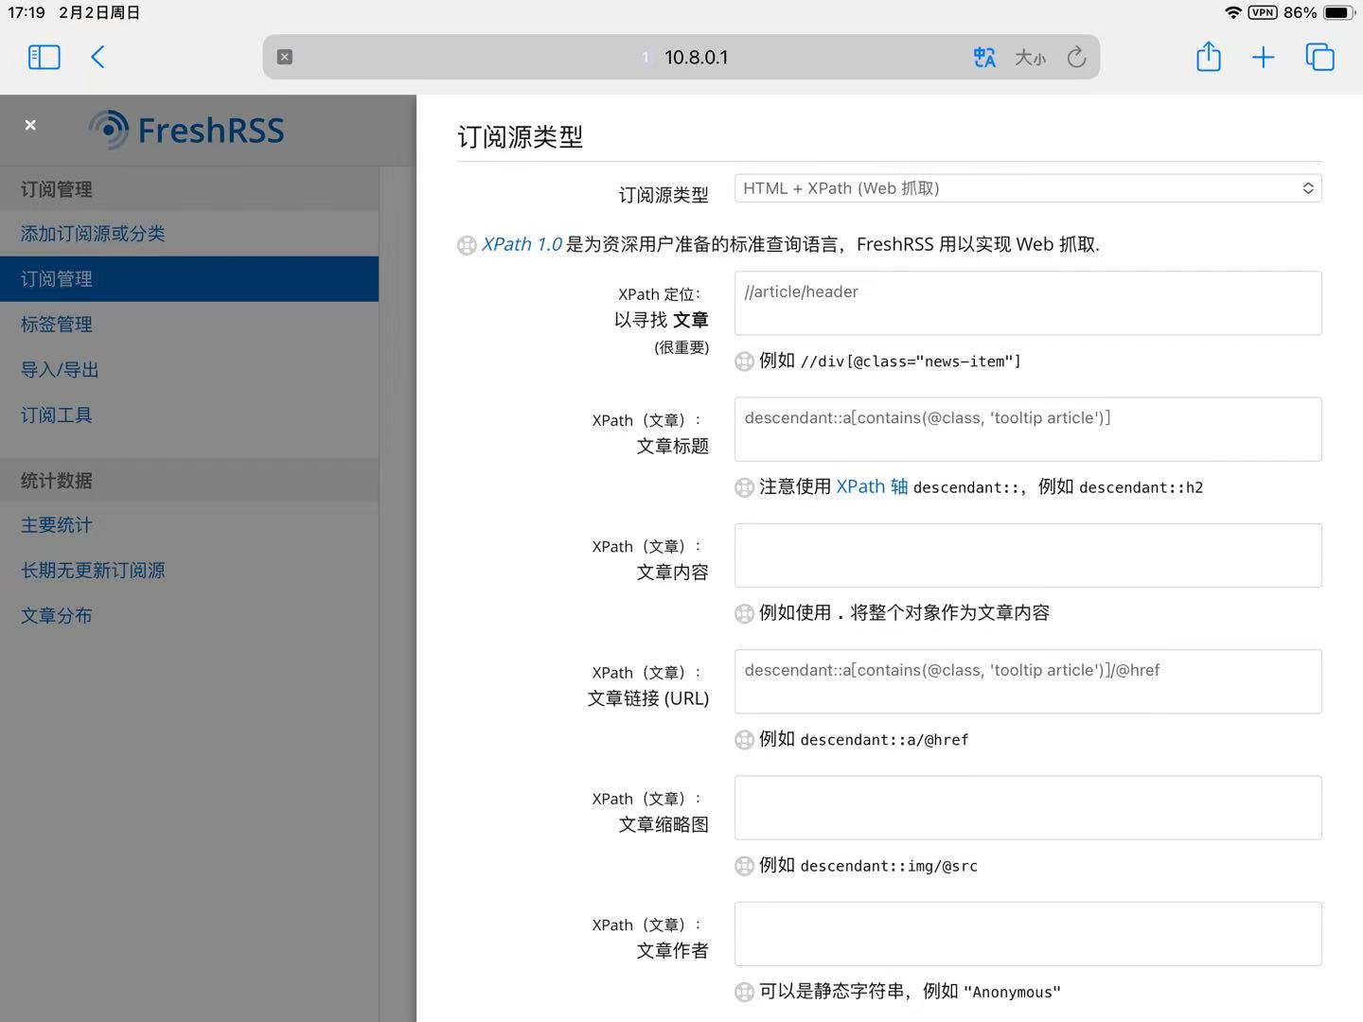Close the sidebar with the X icon
The height and width of the screenshot is (1022, 1363).
[x=30, y=124]
